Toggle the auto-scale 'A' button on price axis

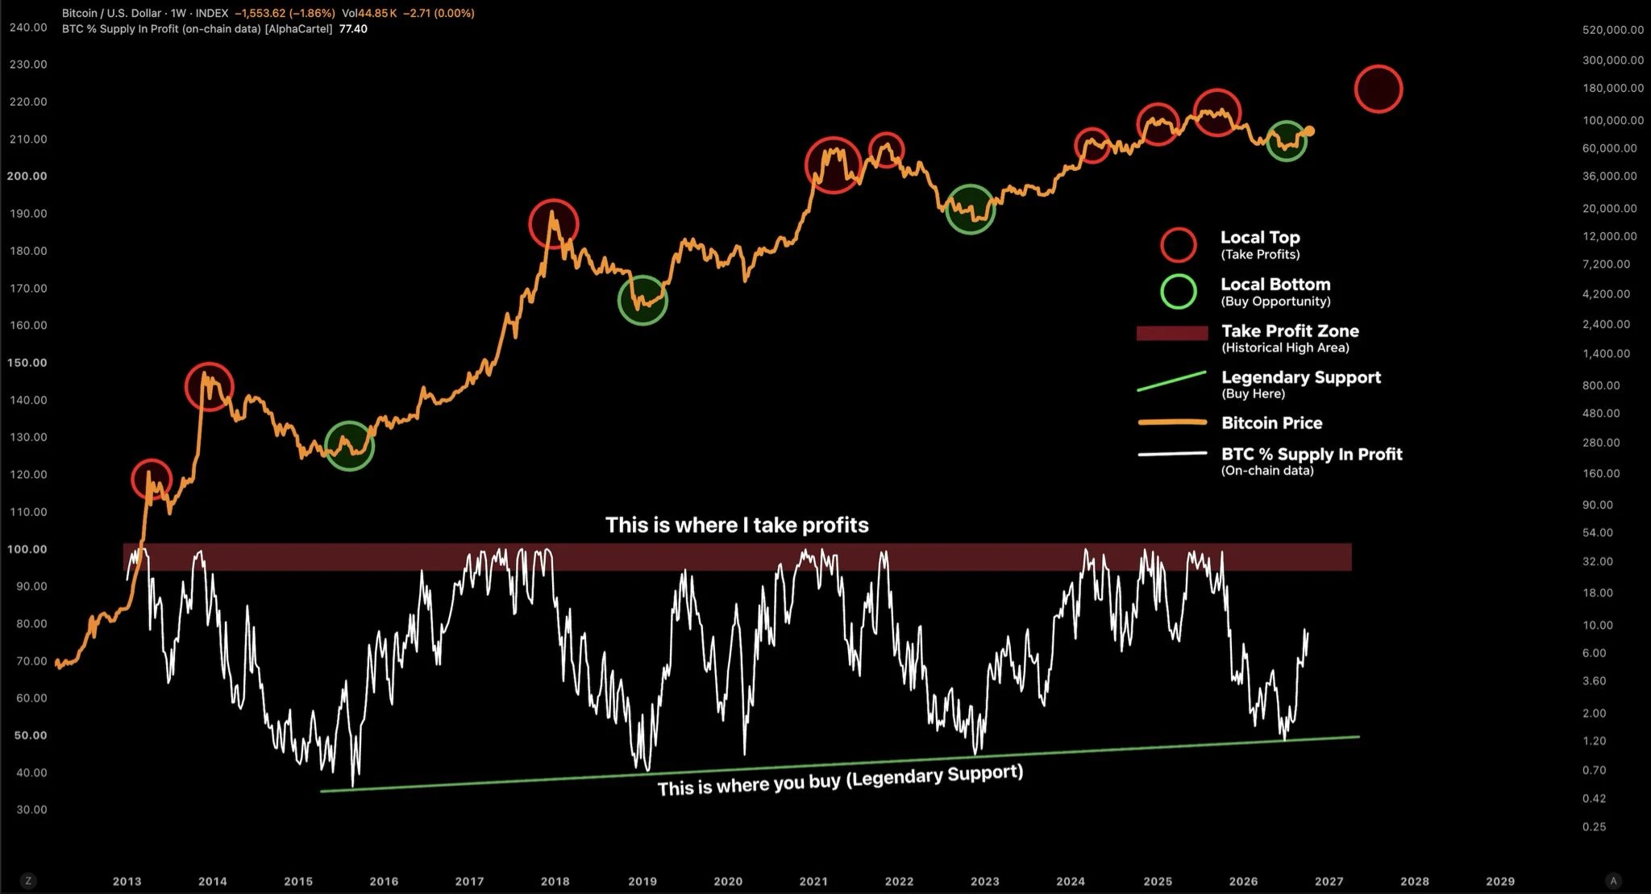tap(1613, 880)
